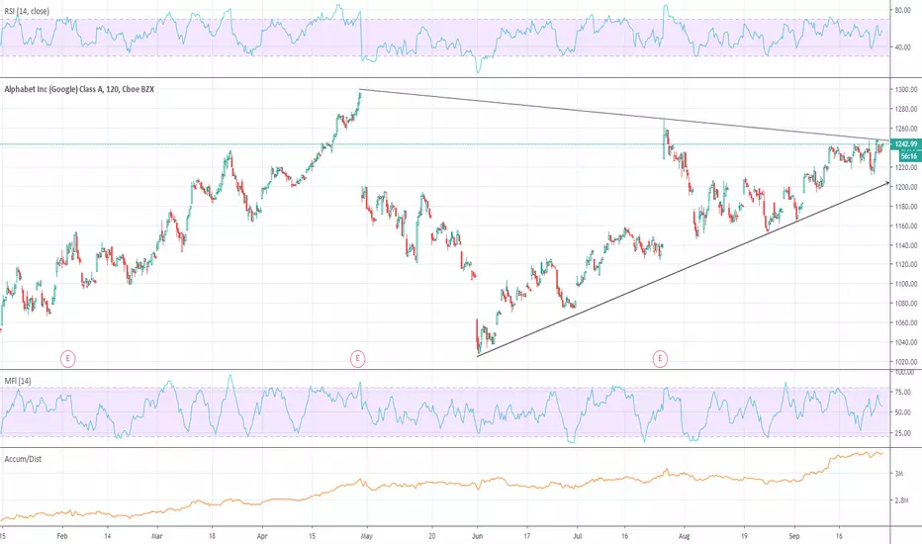Click the RSI 40.00 scale label

pos(902,47)
